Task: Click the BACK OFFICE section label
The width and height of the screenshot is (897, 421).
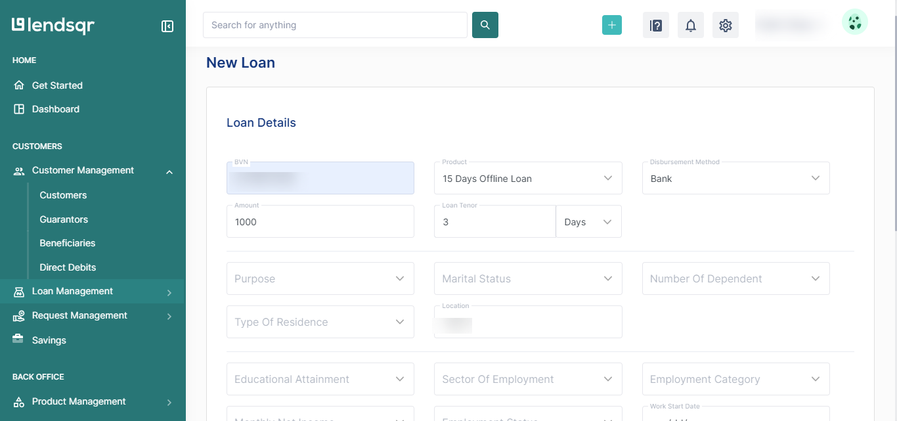Action: click(38, 377)
